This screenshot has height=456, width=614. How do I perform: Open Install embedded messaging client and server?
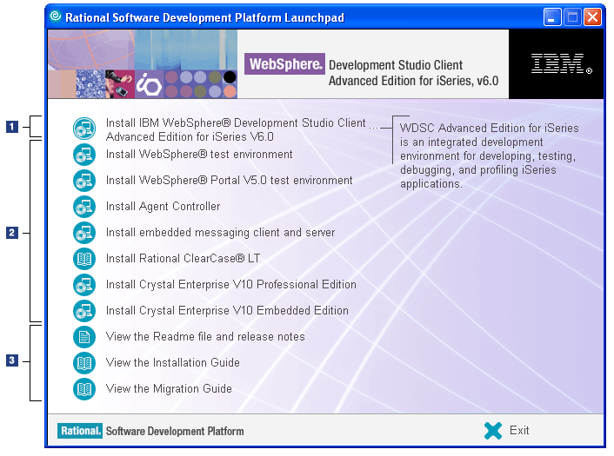[220, 233]
